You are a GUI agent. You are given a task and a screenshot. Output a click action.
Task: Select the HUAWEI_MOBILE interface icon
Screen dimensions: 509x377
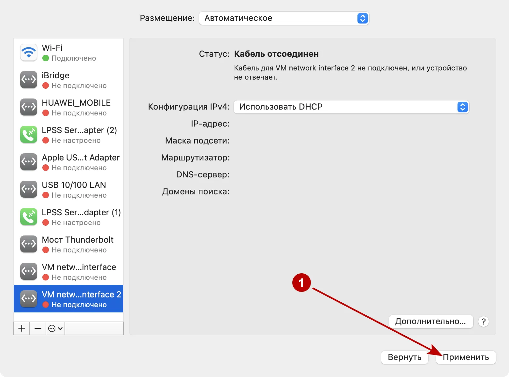[28, 107]
